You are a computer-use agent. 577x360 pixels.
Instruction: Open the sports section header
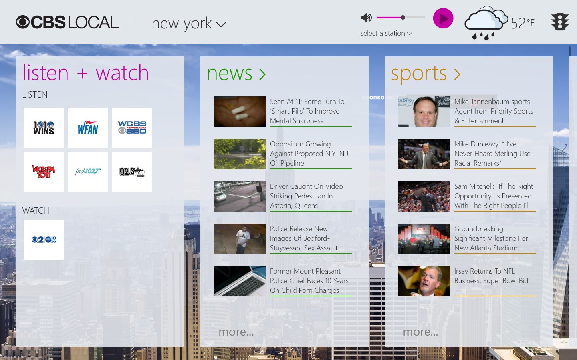[419, 74]
